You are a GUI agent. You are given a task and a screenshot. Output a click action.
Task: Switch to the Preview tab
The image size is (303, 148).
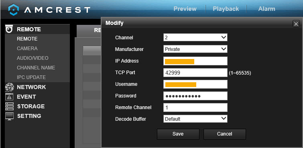185,9
